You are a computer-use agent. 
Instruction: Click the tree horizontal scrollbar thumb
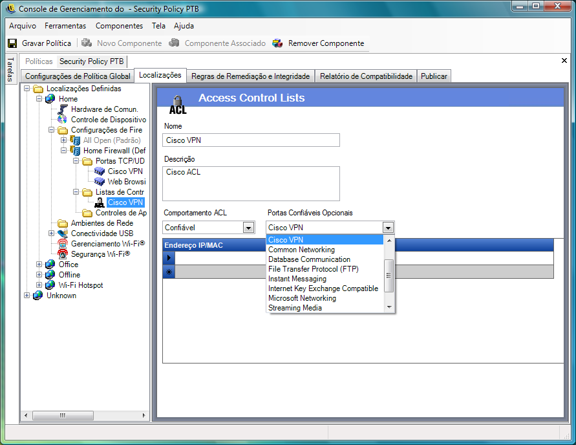63,415
